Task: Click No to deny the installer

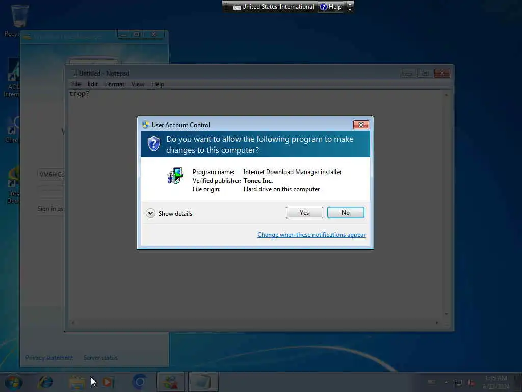Action: (346, 213)
